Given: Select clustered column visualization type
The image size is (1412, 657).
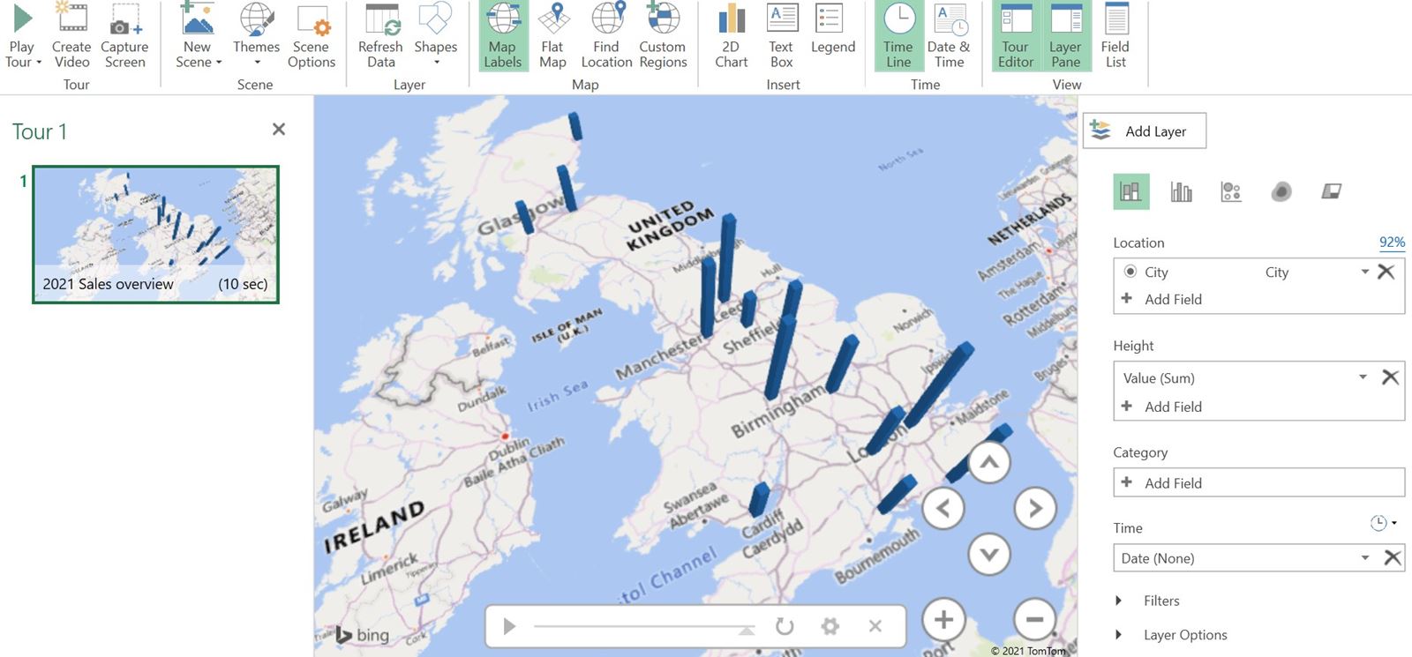Looking at the screenshot, I should (x=1181, y=191).
